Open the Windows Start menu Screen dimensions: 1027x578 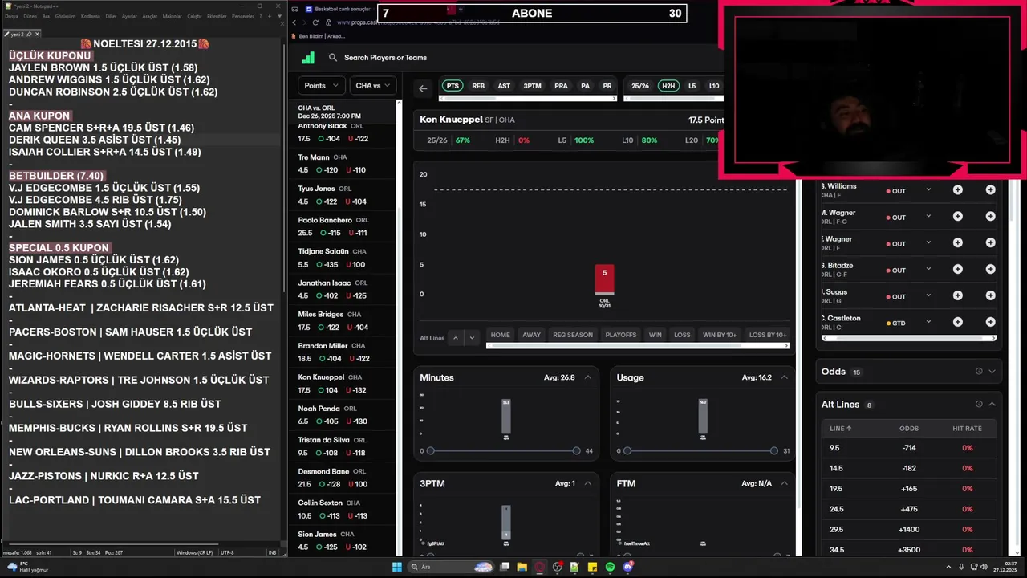(x=396, y=567)
